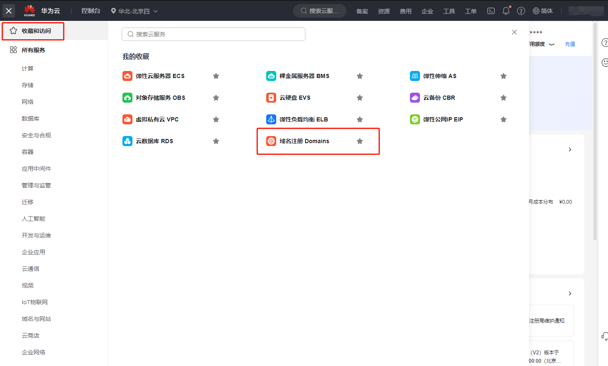Image resolution: width=608 pixels, height=366 pixels.
Task: Open the help question mark icon in header
Action: coord(521,11)
